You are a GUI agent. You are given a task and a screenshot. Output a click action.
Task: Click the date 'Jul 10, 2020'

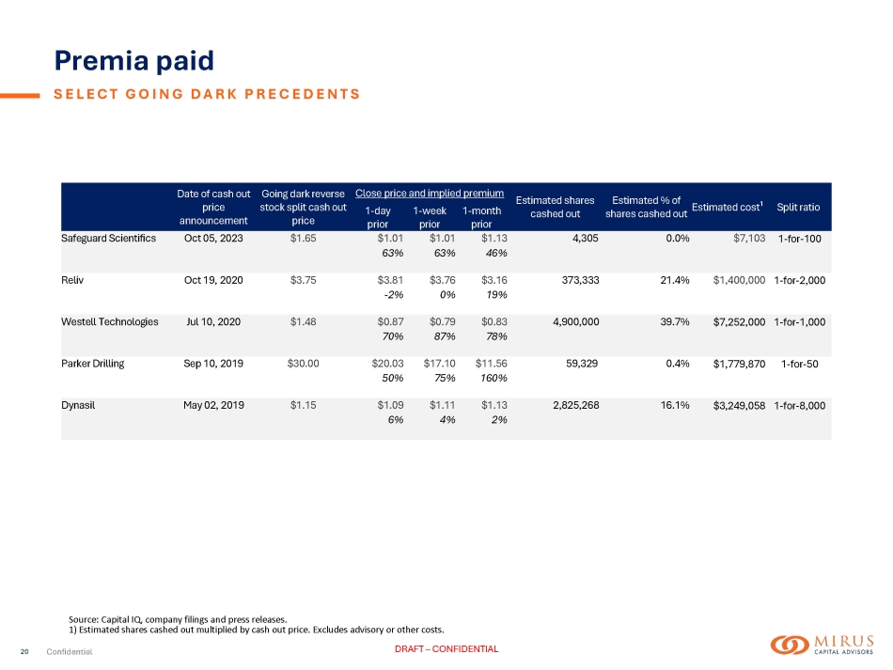pos(213,321)
